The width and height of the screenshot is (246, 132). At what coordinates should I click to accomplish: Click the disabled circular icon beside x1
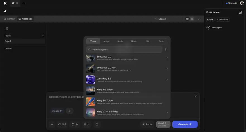[x=97, y=124]
